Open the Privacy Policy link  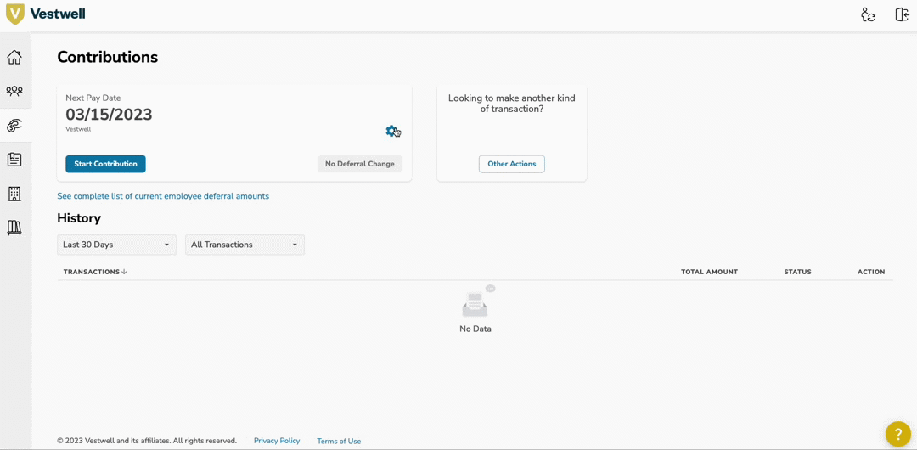click(277, 441)
